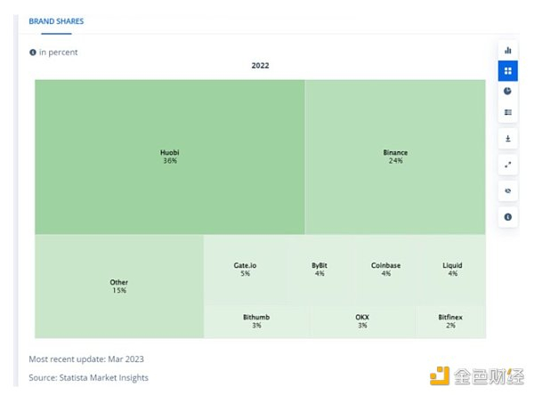Click the info icon beside 'in percent'

pyautogui.click(x=33, y=52)
